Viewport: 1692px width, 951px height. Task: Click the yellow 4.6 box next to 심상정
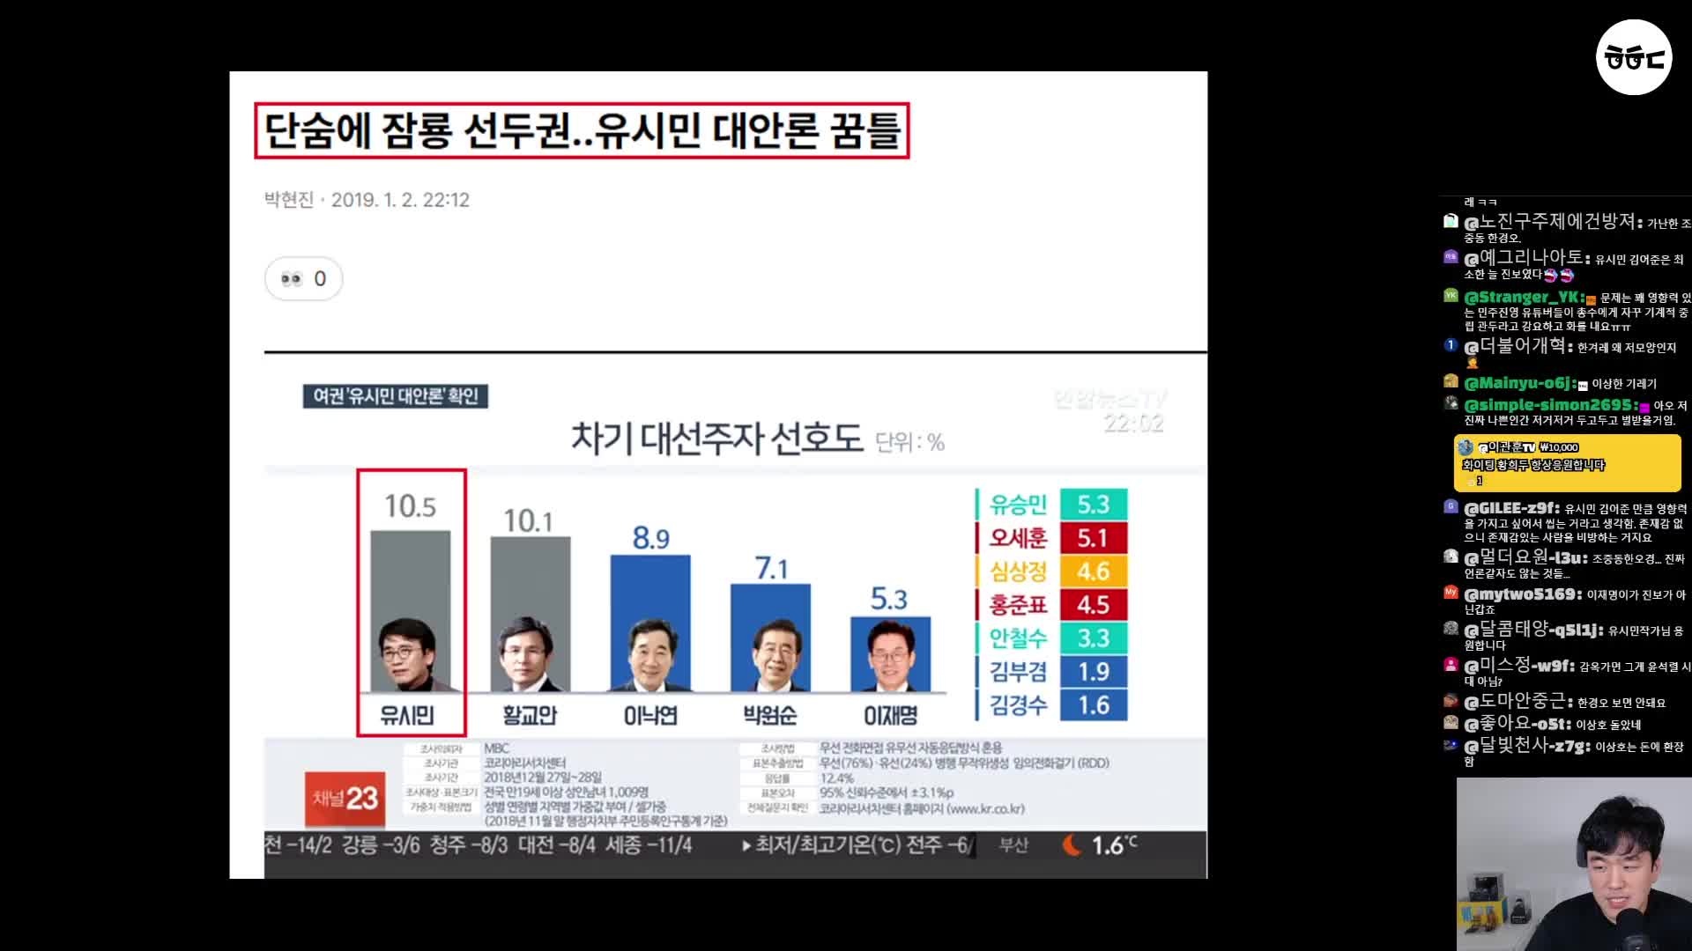[x=1094, y=571]
